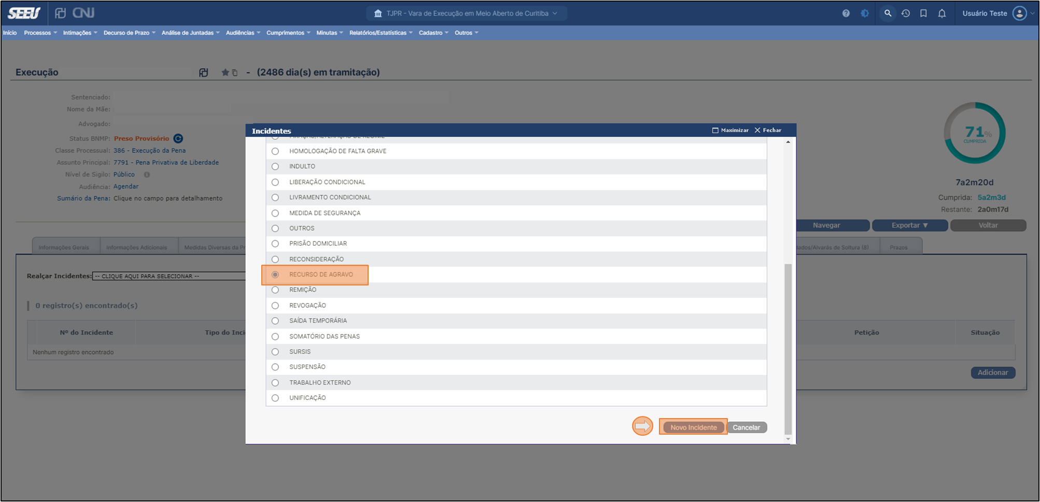The image size is (1040, 502).
Task: Select the PRISÃO DOMICILIAR radio option
Action: pos(275,243)
